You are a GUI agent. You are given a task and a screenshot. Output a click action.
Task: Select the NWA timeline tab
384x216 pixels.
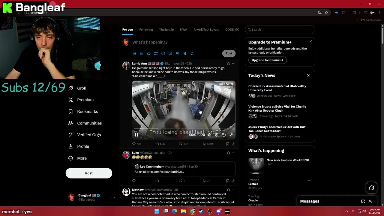pyautogui.click(x=184, y=29)
